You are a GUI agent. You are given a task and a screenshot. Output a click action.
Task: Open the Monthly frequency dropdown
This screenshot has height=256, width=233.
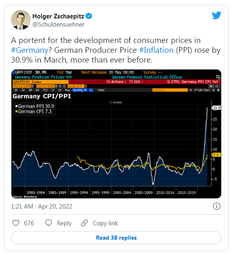[x=80, y=90]
